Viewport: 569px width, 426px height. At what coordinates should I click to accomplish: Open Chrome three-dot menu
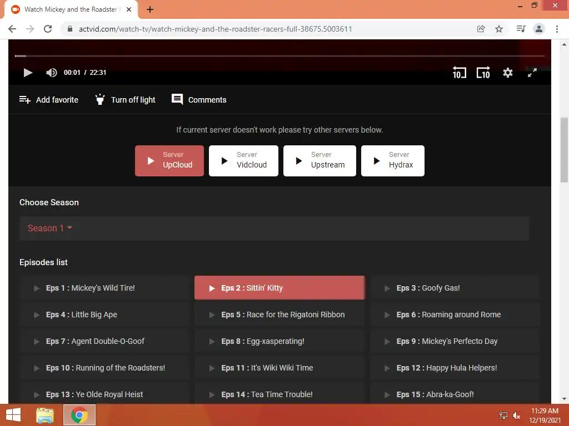557,29
